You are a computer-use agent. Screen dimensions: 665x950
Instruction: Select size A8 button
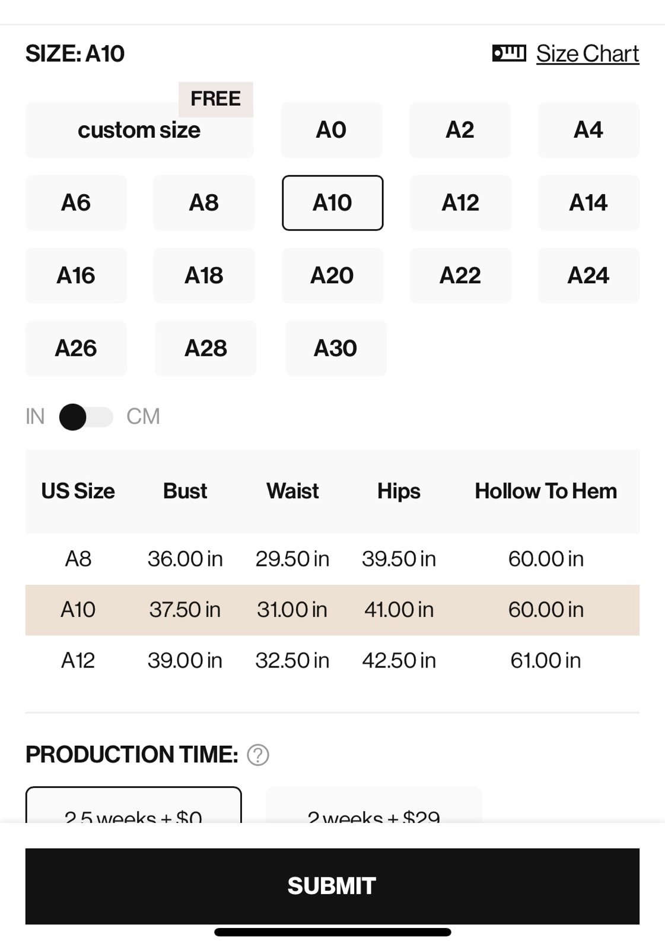coord(204,203)
